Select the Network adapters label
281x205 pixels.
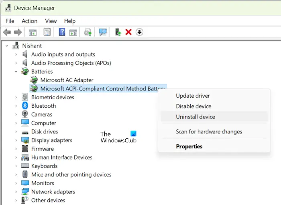pyautogui.click(x=53, y=192)
